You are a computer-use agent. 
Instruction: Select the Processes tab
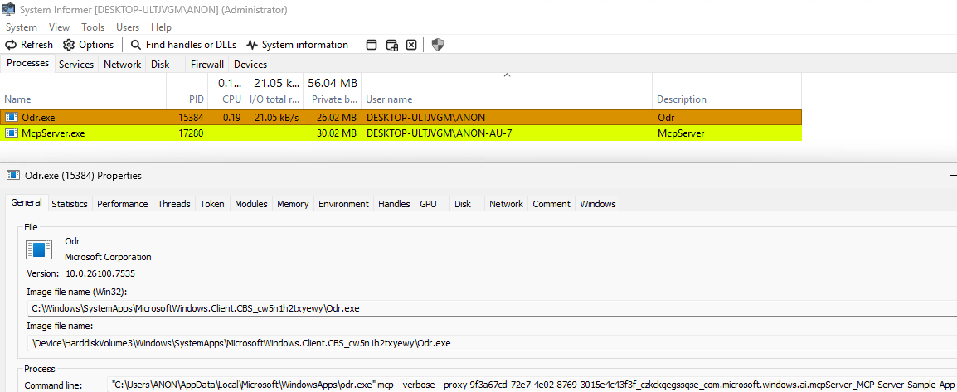coord(28,64)
